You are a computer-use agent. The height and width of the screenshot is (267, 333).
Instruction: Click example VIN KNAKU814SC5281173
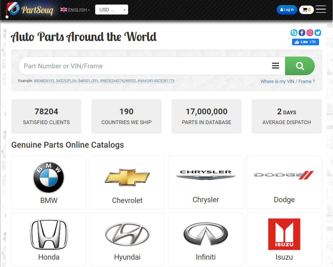pyautogui.click(x=156, y=81)
